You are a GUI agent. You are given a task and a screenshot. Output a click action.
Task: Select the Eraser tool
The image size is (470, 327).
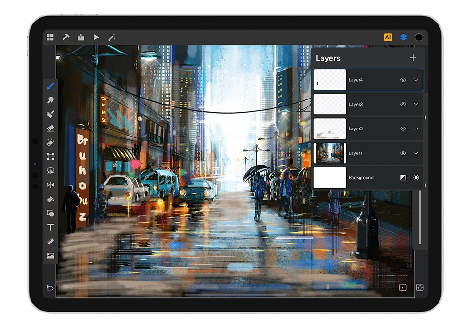pyautogui.click(x=50, y=129)
